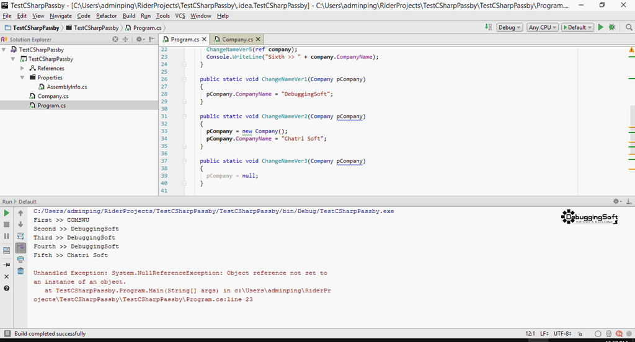635x342 pixels.
Task: Open notifications icon in status bar
Action: point(619,334)
